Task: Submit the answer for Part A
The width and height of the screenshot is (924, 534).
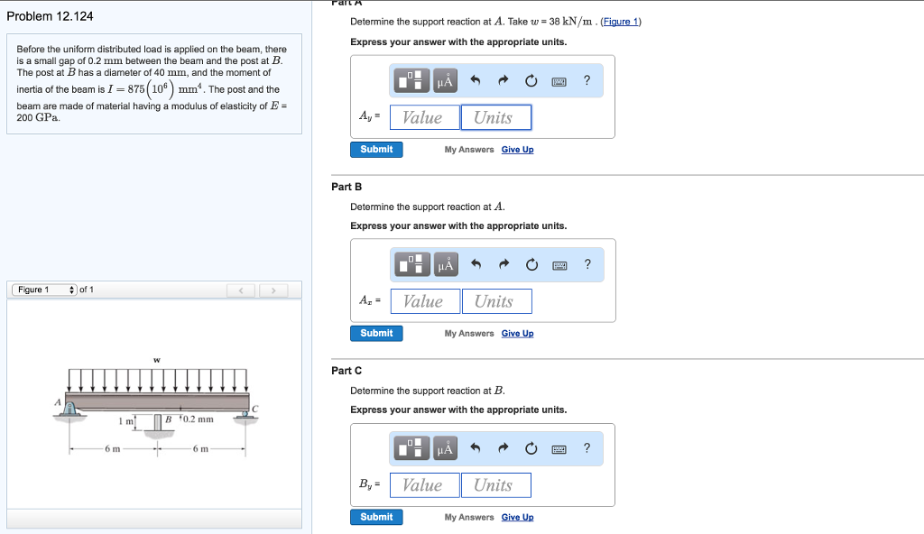Action: (x=376, y=149)
